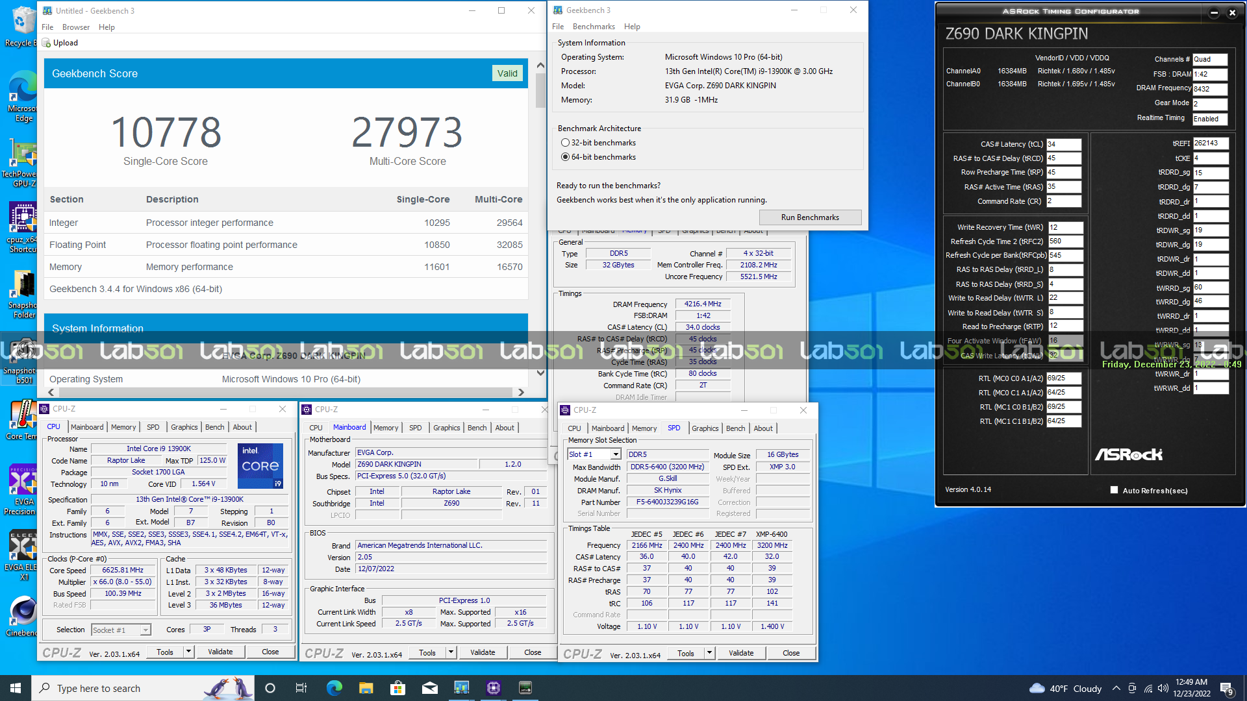
Task: Click the Close button in the CPU-Z Mainboard window
Action: (533, 652)
